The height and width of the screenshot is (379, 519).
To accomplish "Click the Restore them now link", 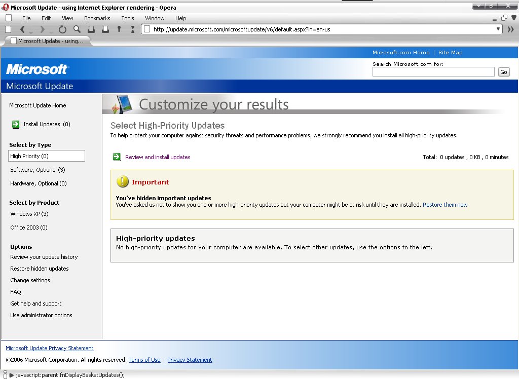I will pos(445,205).
